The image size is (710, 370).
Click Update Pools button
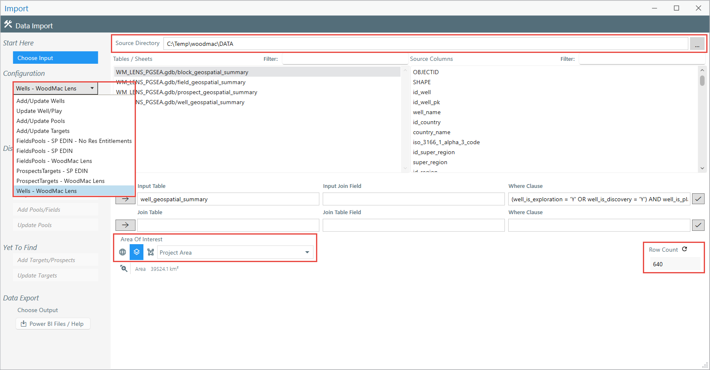point(55,225)
